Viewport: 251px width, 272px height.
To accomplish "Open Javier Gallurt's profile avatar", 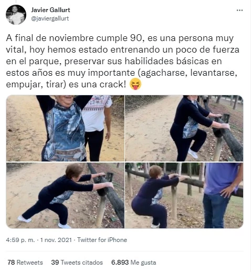I will (x=16, y=15).
